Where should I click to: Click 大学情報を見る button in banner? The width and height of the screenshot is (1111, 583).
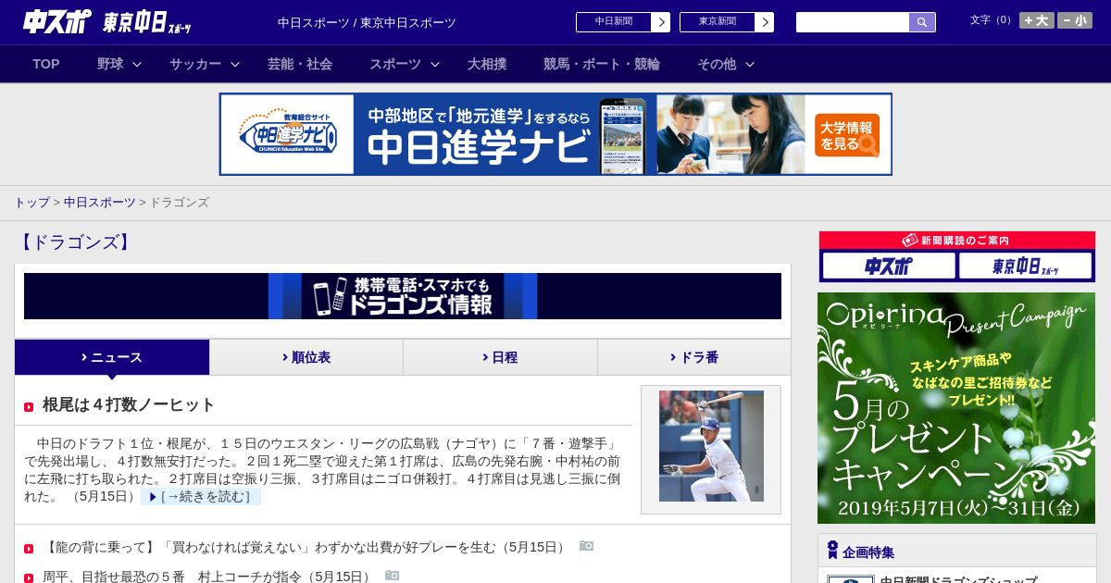pyautogui.click(x=847, y=136)
